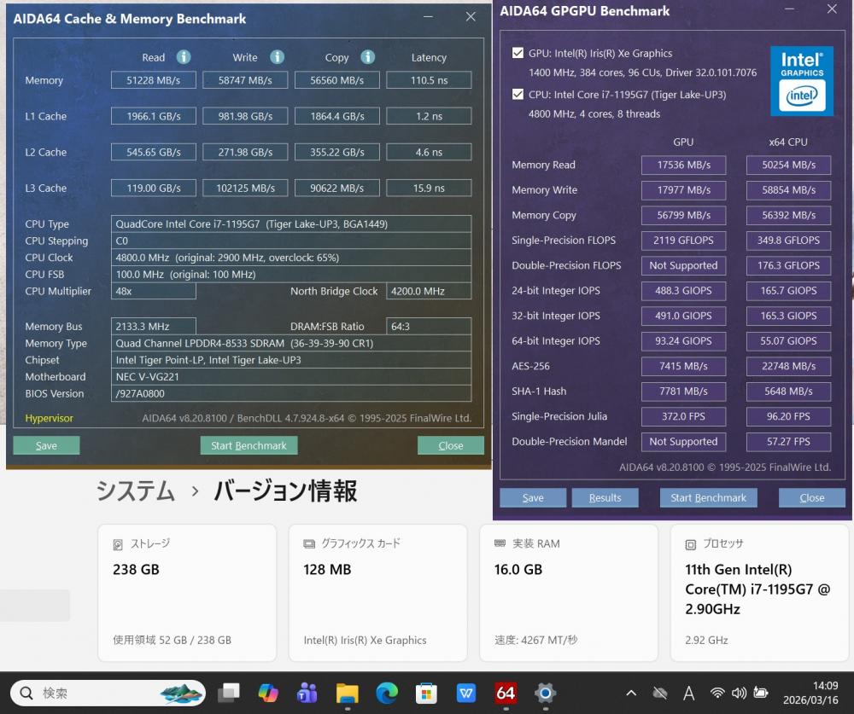Open AIDA64 from the taskbar
Image resolution: width=854 pixels, height=714 pixels.
[506, 693]
